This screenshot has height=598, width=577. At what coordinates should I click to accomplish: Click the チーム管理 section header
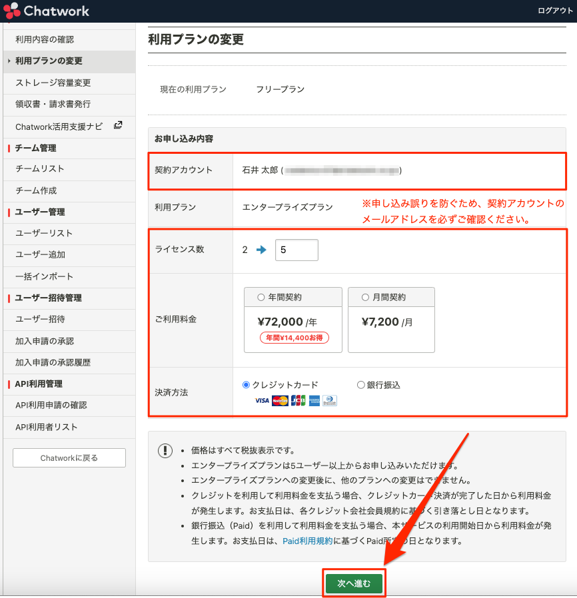point(35,148)
